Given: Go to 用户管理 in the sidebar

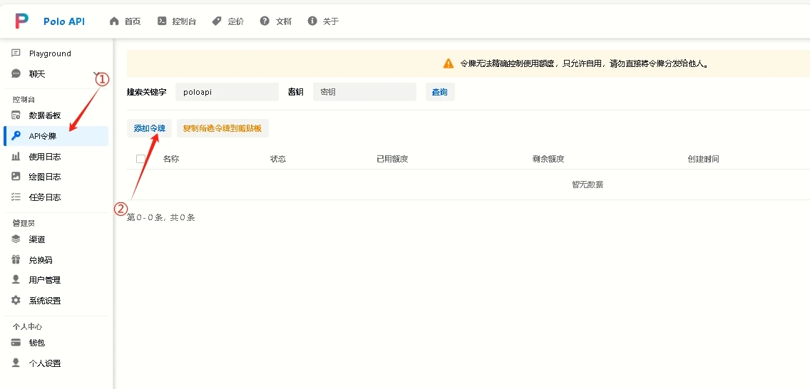Looking at the screenshot, I should pos(56,279).
